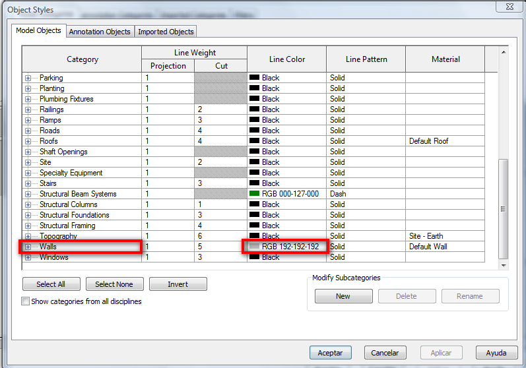This screenshot has width=526, height=368.
Task: Expand the Plumbing Fixtures category
Action: pyautogui.click(x=28, y=99)
